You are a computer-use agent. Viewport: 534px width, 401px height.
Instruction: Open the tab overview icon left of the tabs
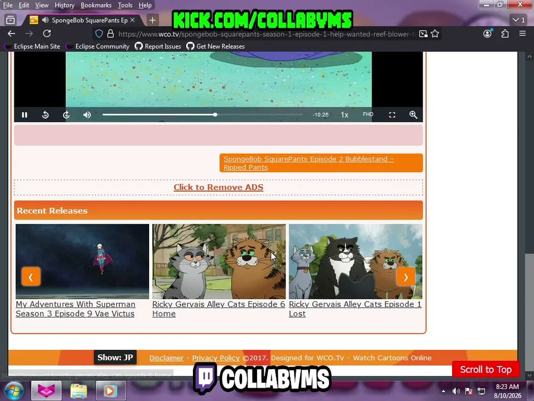[11, 20]
